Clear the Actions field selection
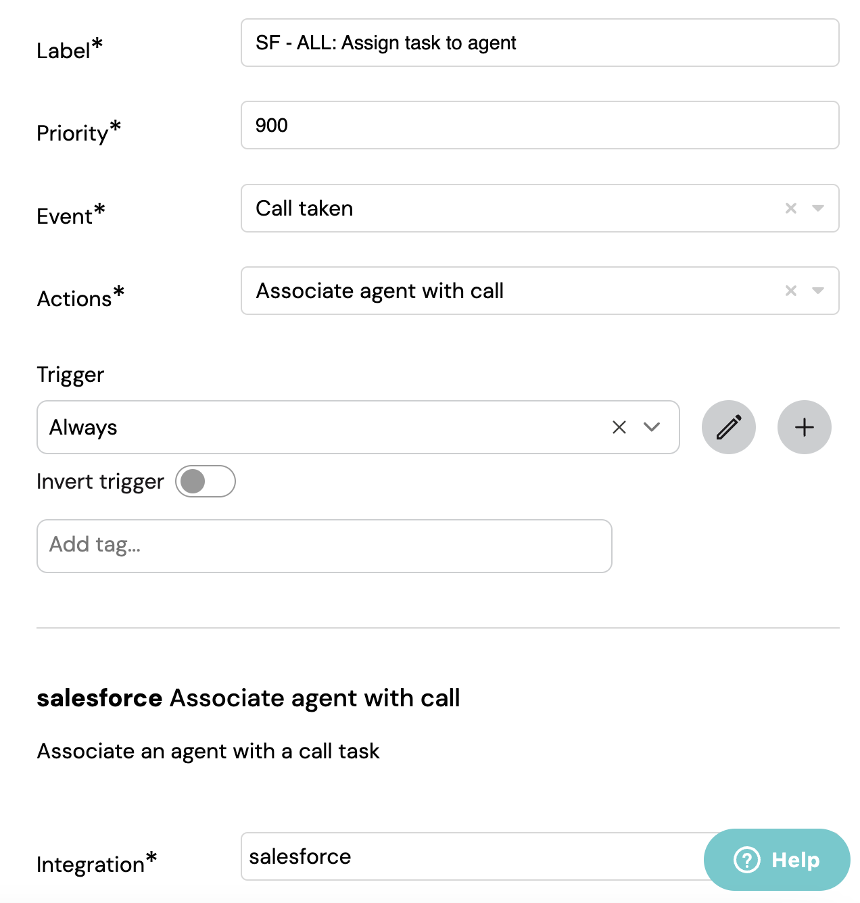This screenshot has height=903, width=860. (x=791, y=291)
